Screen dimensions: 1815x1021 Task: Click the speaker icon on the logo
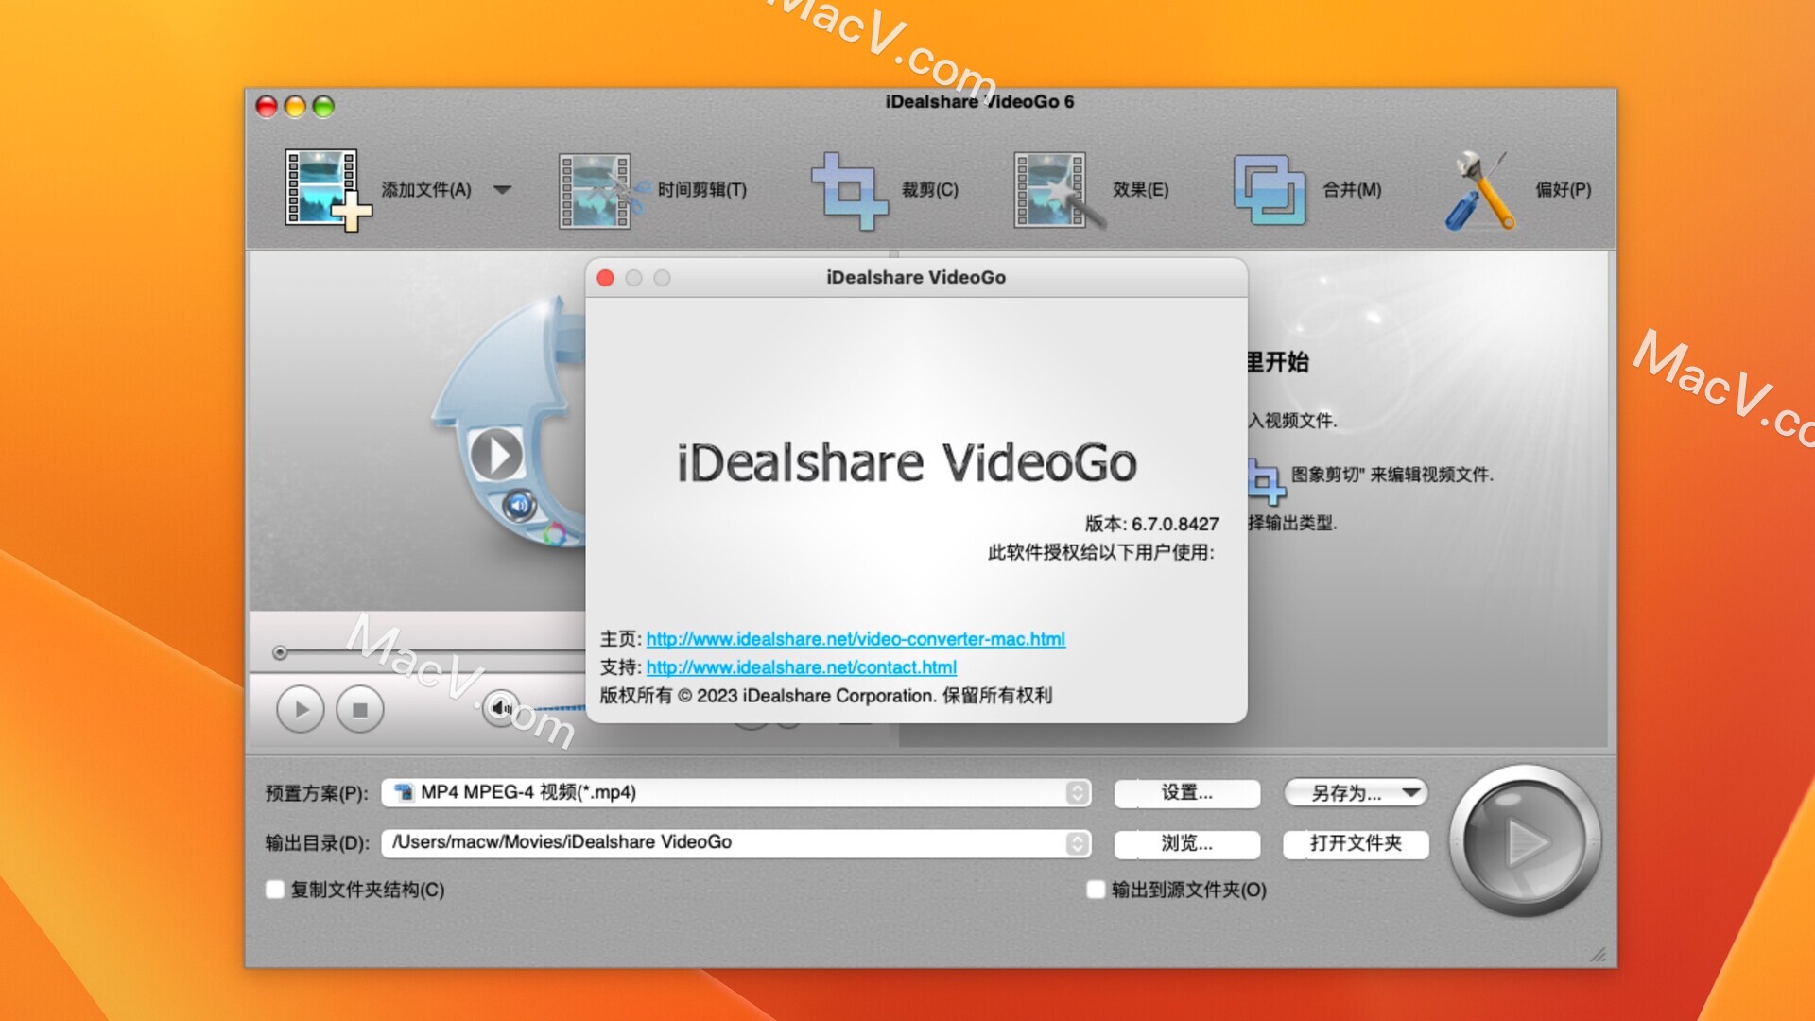point(519,506)
